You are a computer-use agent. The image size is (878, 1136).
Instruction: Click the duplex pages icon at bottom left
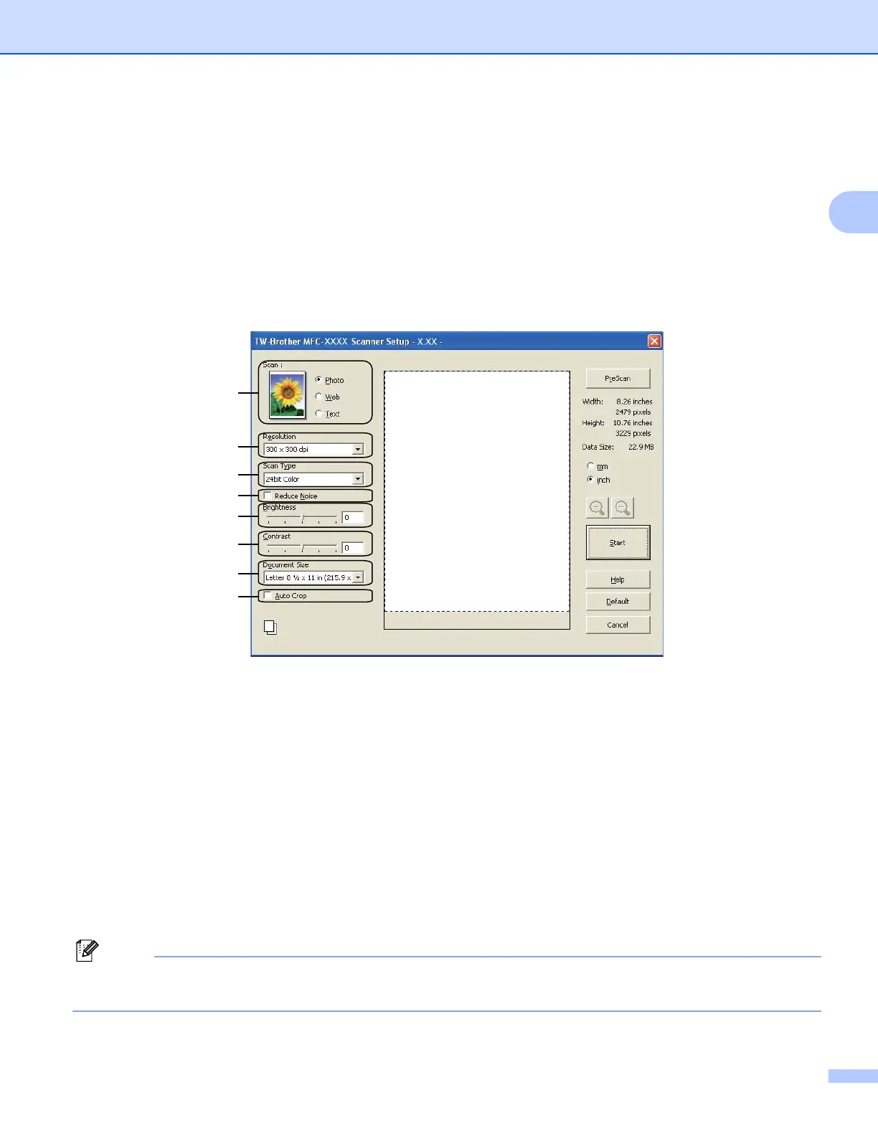tap(270, 628)
